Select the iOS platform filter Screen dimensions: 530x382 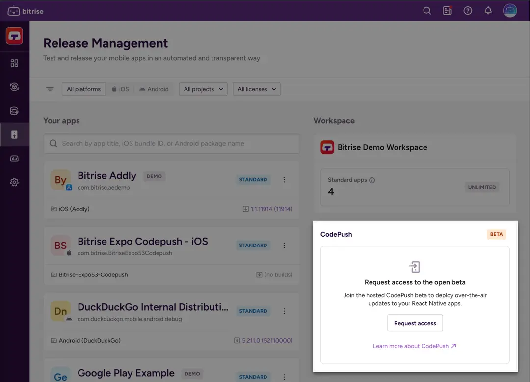tap(120, 89)
